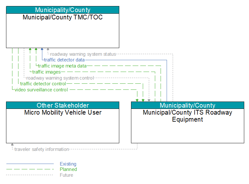Select the 'traffic detector data' flow label
The width and height of the screenshot is (249, 184).
pos(64,60)
